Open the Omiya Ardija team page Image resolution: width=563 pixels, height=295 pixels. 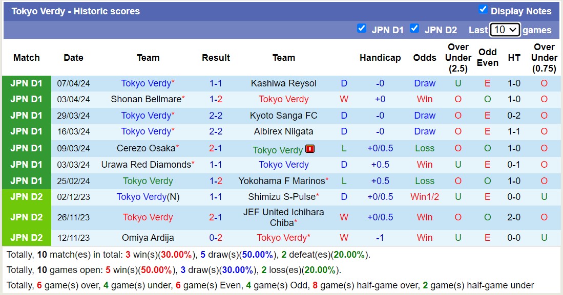[x=148, y=237]
